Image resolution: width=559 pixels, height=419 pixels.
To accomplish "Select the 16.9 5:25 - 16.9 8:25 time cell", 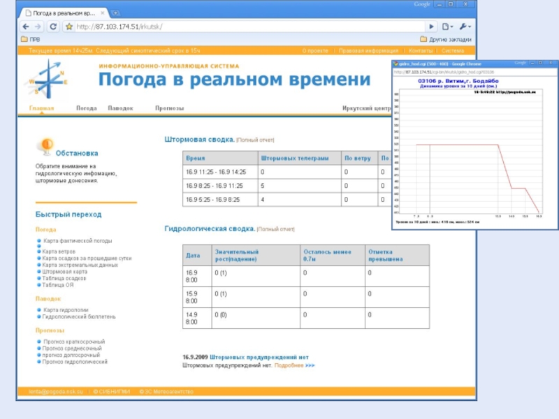I will coord(220,200).
